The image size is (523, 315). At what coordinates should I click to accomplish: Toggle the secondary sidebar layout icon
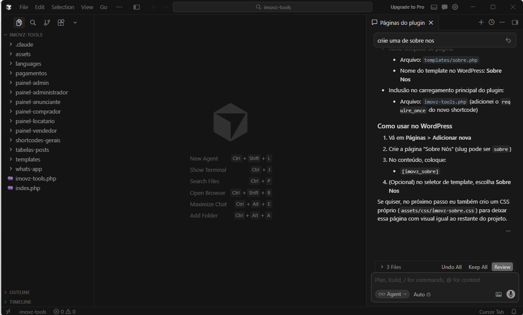point(516,22)
